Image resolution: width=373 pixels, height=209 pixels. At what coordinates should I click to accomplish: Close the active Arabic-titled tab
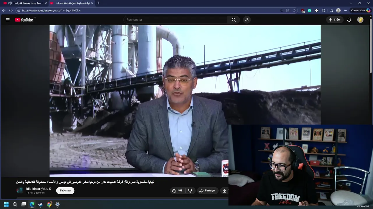tap(92, 3)
